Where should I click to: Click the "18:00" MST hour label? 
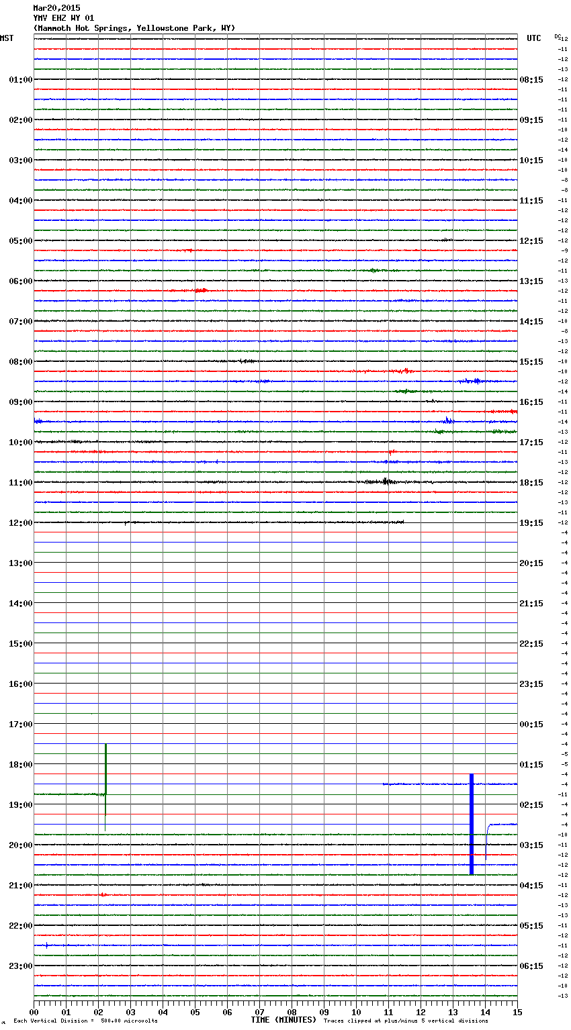tap(21, 765)
